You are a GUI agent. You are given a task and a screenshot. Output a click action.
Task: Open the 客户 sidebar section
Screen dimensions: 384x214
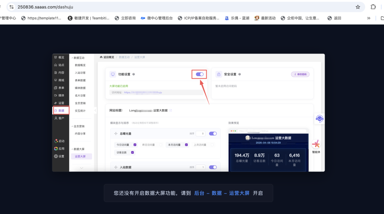pos(59,118)
